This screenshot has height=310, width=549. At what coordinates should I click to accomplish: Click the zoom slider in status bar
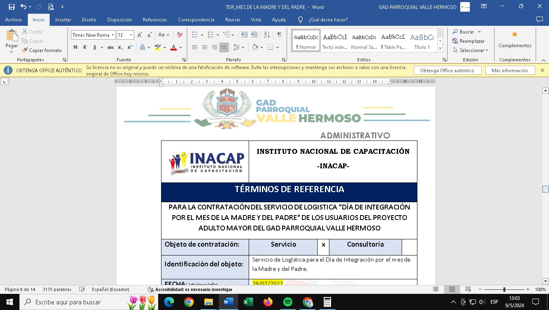504,289
